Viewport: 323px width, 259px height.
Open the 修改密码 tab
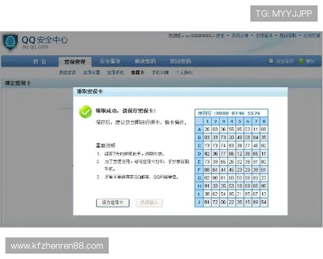(145, 61)
